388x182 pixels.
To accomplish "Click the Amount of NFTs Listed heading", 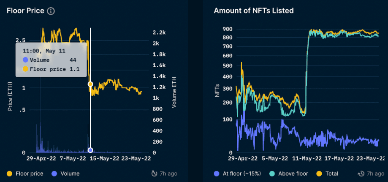I will point(254,10).
